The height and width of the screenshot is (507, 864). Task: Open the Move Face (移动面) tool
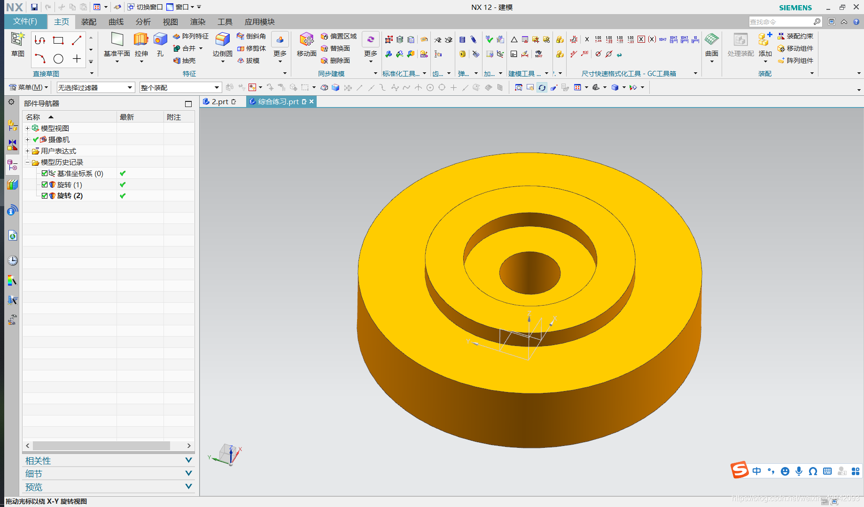point(306,45)
